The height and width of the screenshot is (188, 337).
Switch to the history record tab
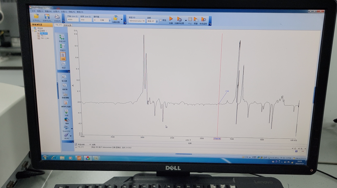[68, 25]
